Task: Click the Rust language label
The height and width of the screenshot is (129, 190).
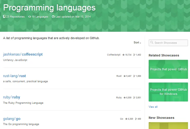Action: 119,76
